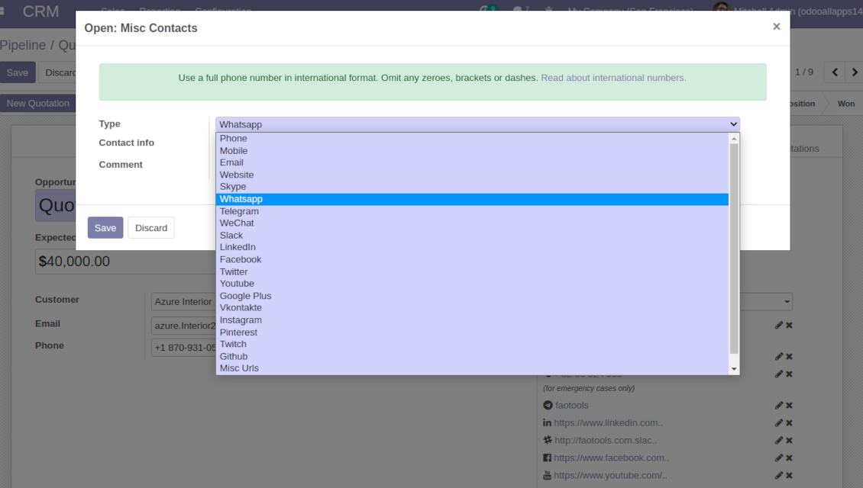
Task: Open the Type combo box showing Whatsapp
Action: coord(477,124)
